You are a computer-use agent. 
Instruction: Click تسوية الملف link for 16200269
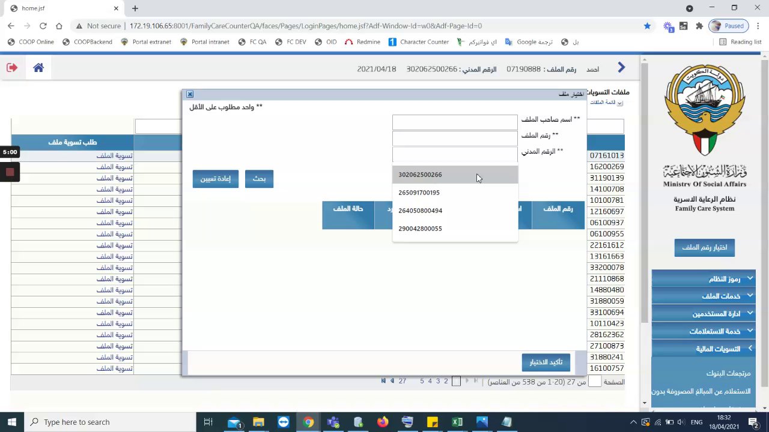tap(115, 167)
